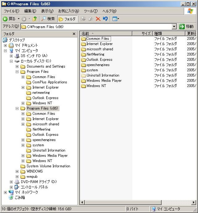Click the Windows logo throbber
Viewport: 198px width, 213px height.
click(190, 11)
